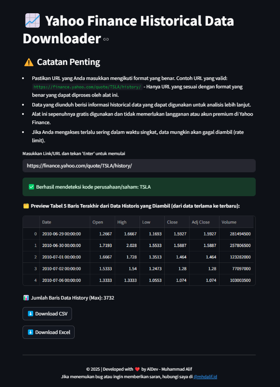280x387 pixels.
Task: Click the green checkmark icon in the success banner
Action: 31,186
